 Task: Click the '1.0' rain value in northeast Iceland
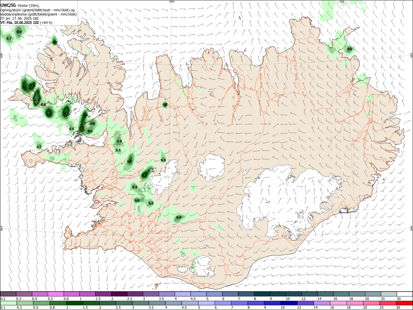coord(349,49)
